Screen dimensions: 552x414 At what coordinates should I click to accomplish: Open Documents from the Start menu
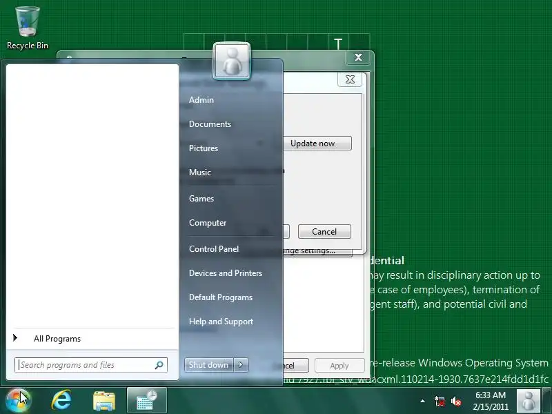tap(210, 124)
